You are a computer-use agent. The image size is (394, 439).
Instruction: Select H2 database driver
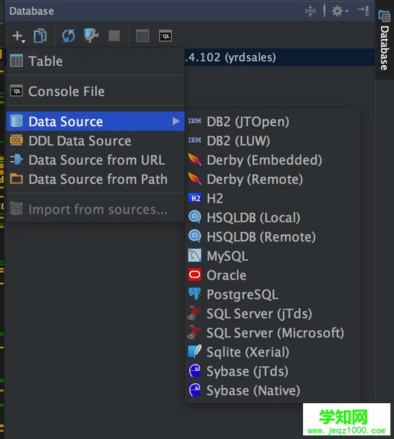coord(273,198)
